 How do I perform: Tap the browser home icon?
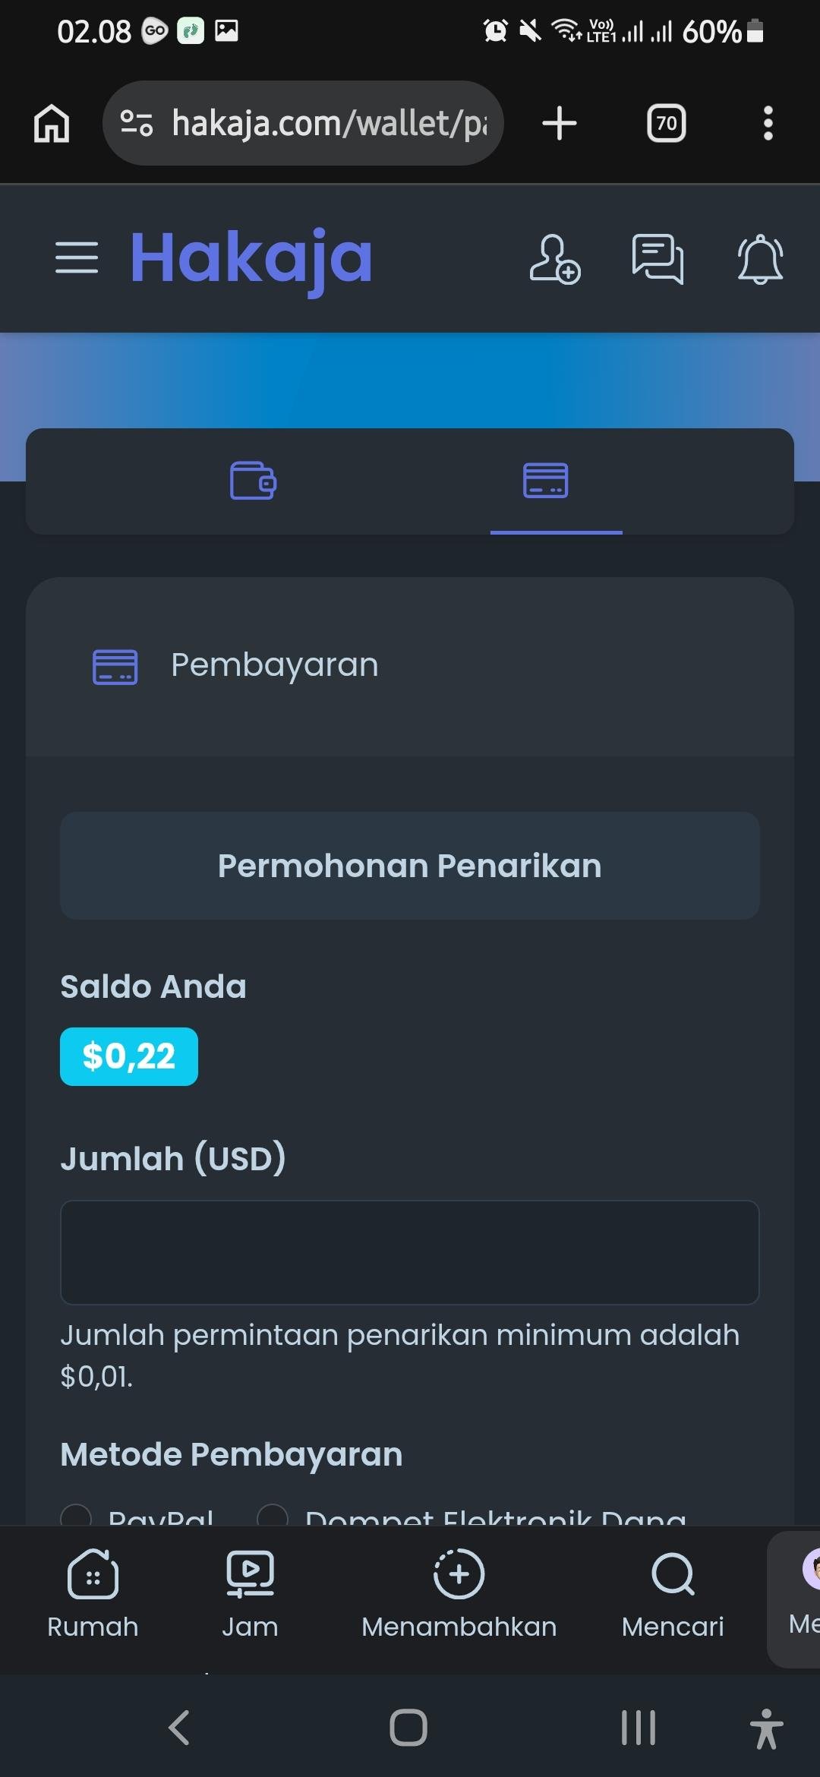coord(52,123)
